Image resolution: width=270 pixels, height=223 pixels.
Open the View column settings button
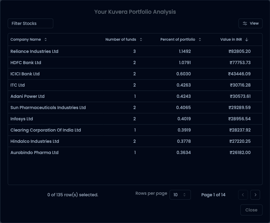(x=251, y=23)
